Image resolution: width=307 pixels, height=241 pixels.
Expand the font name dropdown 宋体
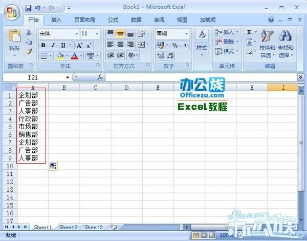(77, 34)
